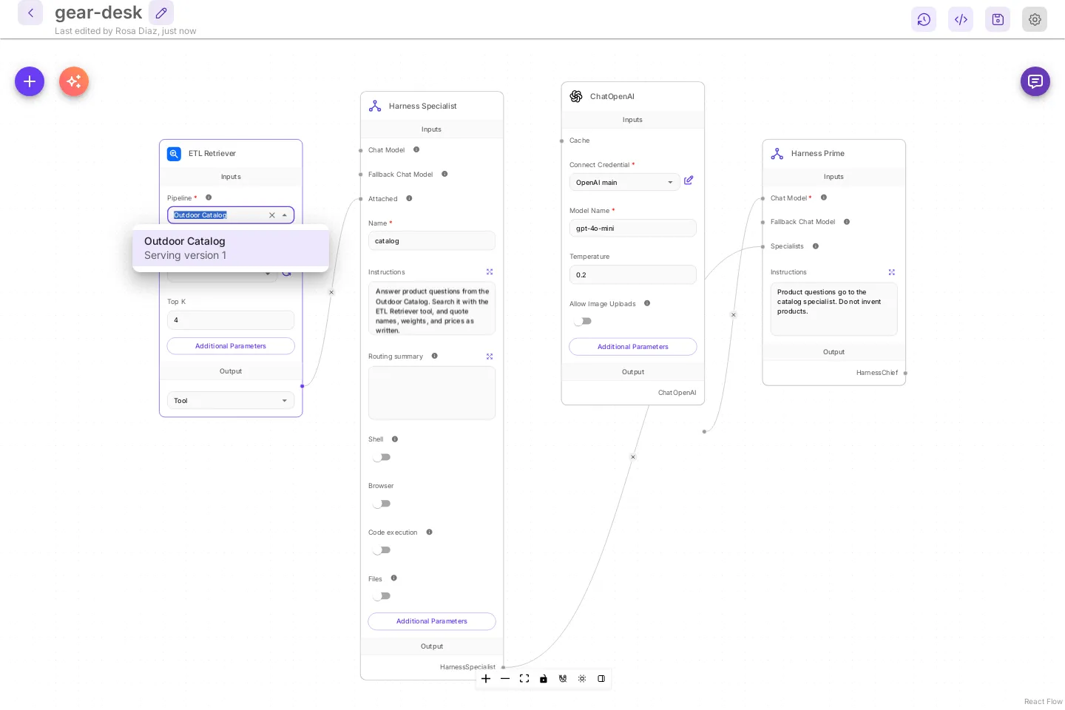
Task: Click the fit view canvas control
Action: click(524, 679)
